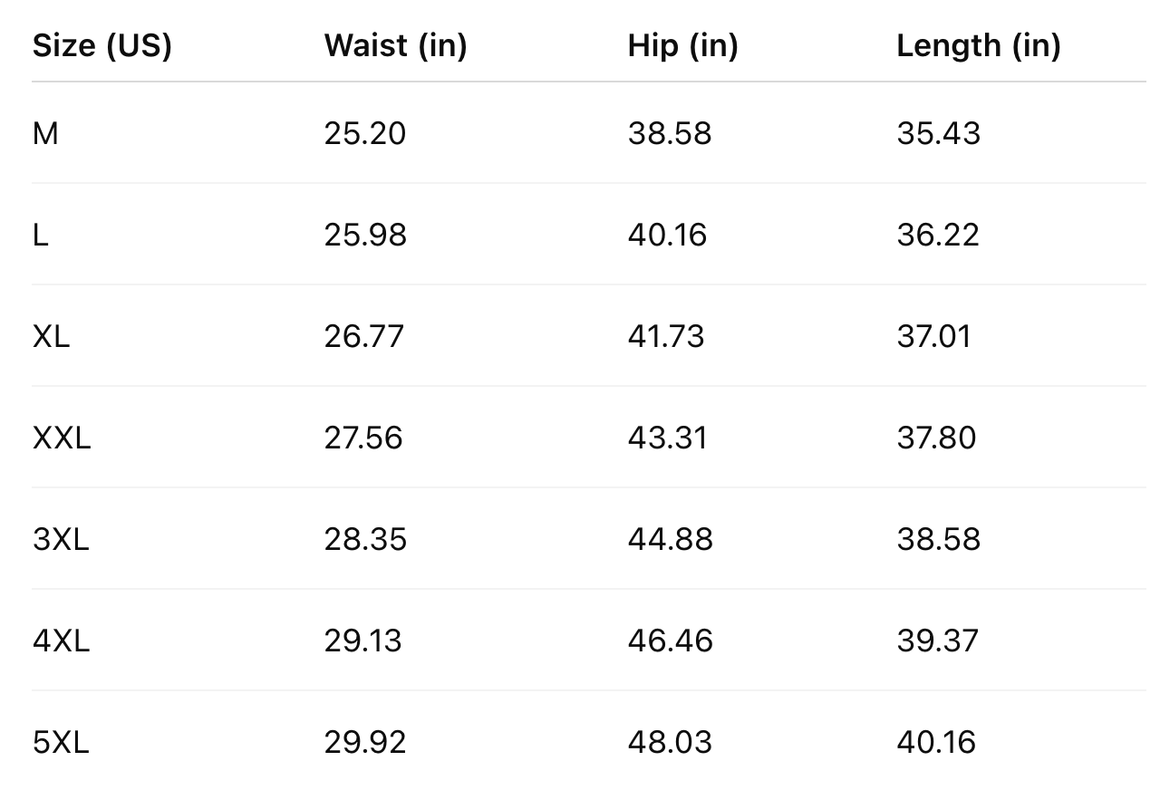Image resolution: width=1160 pixels, height=790 pixels.
Task: Click the Hip (in) column header
Action: 682,45
